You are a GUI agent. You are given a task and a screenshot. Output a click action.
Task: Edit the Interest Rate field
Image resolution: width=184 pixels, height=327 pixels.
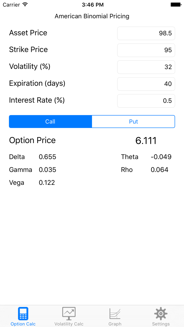pyautogui.click(x=146, y=101)
